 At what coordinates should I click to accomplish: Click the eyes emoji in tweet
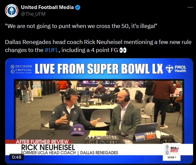pyautogui.click(x=123, y=50)
